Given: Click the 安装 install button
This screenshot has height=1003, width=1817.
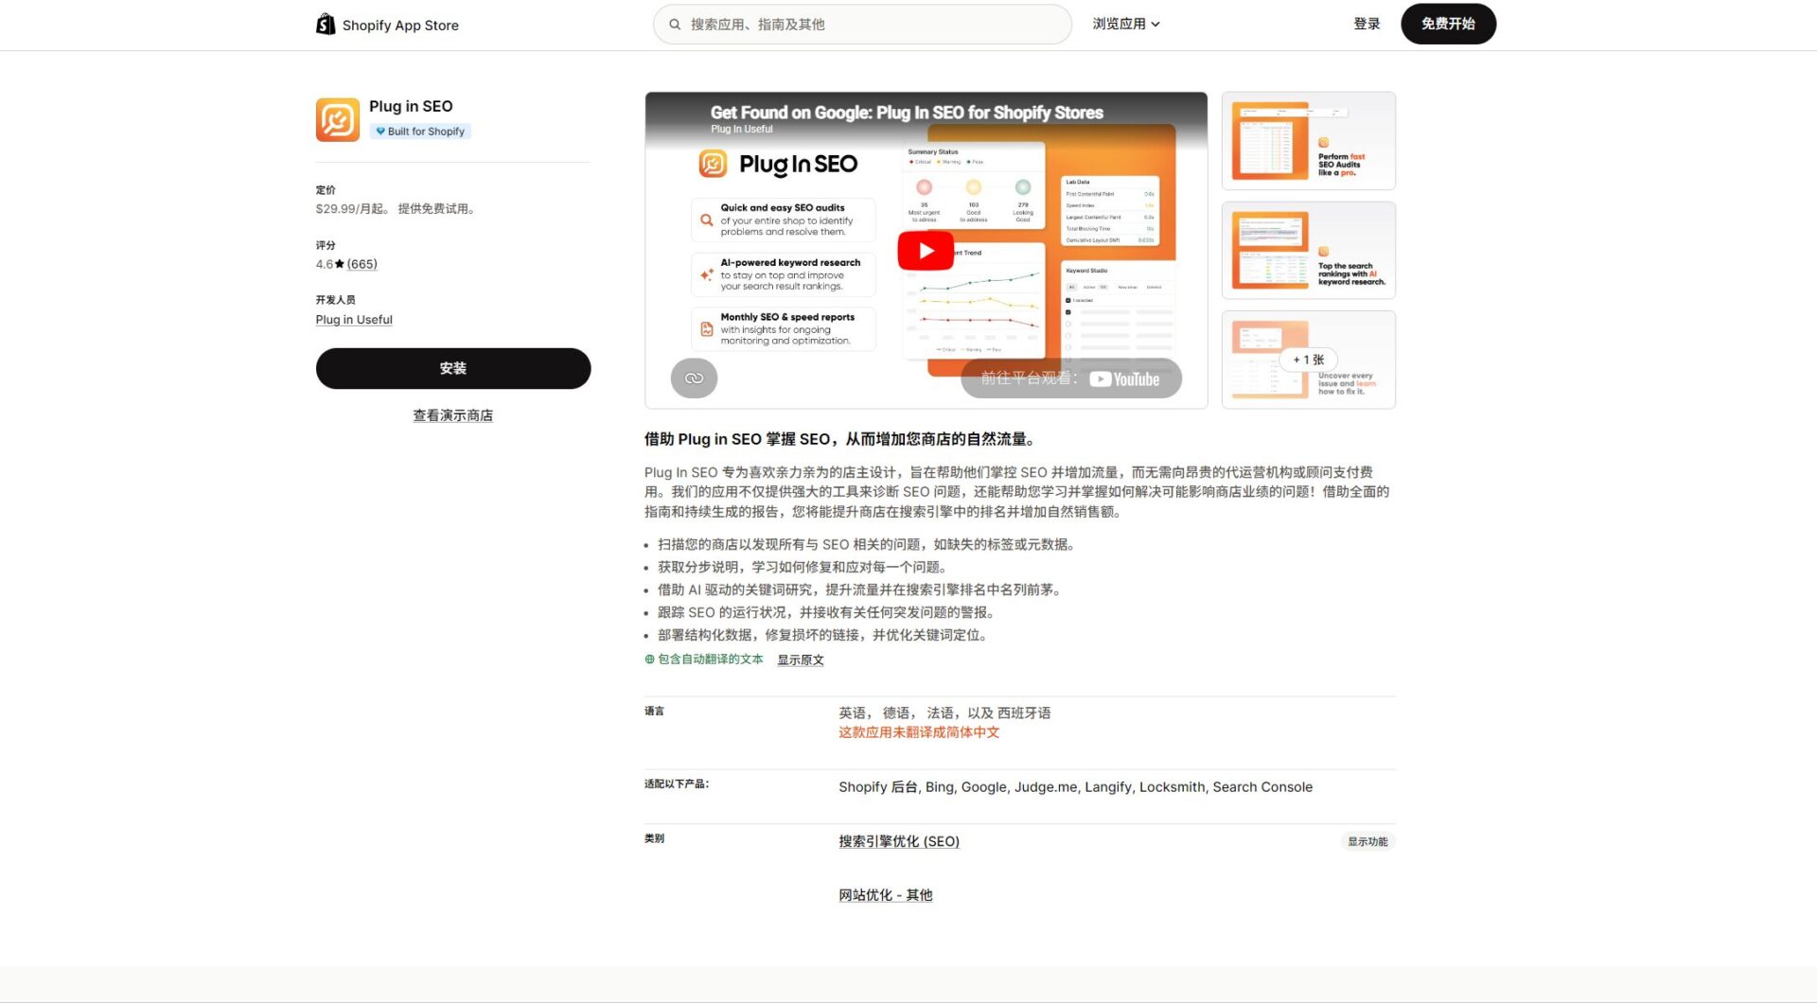Looking at the screenshot, I should [x=453, y=368].
